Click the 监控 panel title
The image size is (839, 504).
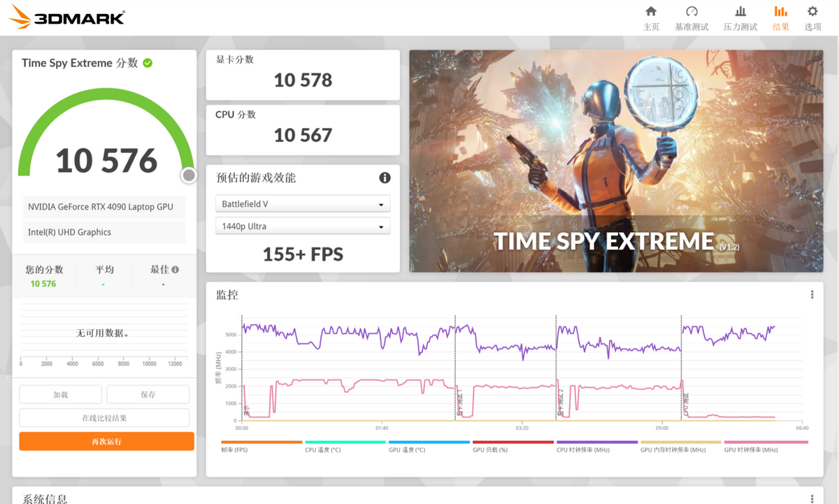click(227, 295)
